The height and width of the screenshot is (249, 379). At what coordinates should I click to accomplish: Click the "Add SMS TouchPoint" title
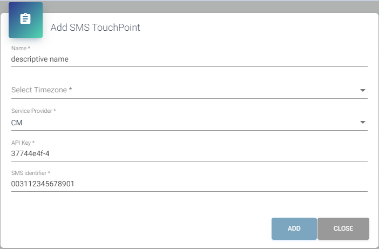click(x=95, y=28)
